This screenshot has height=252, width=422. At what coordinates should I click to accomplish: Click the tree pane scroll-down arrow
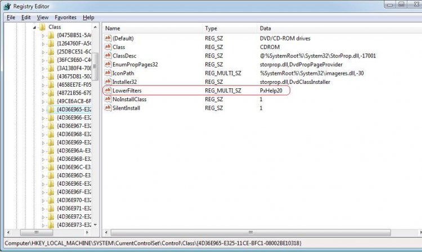(95, 225)
